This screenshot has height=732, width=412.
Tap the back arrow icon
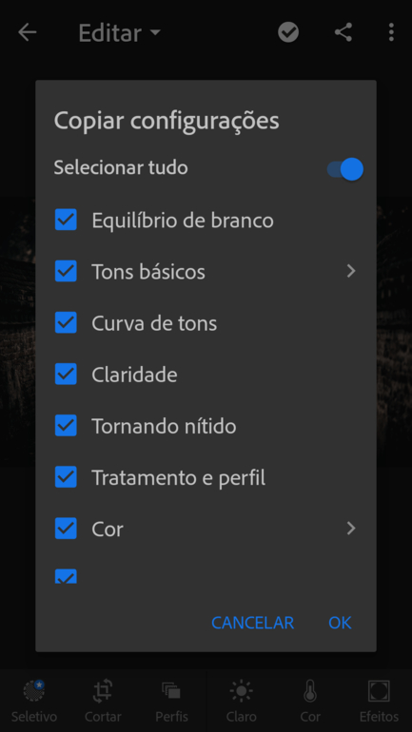pos(27,32)
